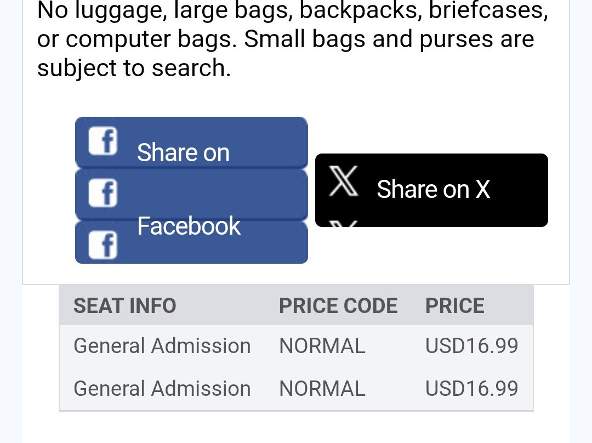Select the PRICE CODE column header
Image resolution: width=592 pixels, height=443 pixels.
[x=338, y=306]
